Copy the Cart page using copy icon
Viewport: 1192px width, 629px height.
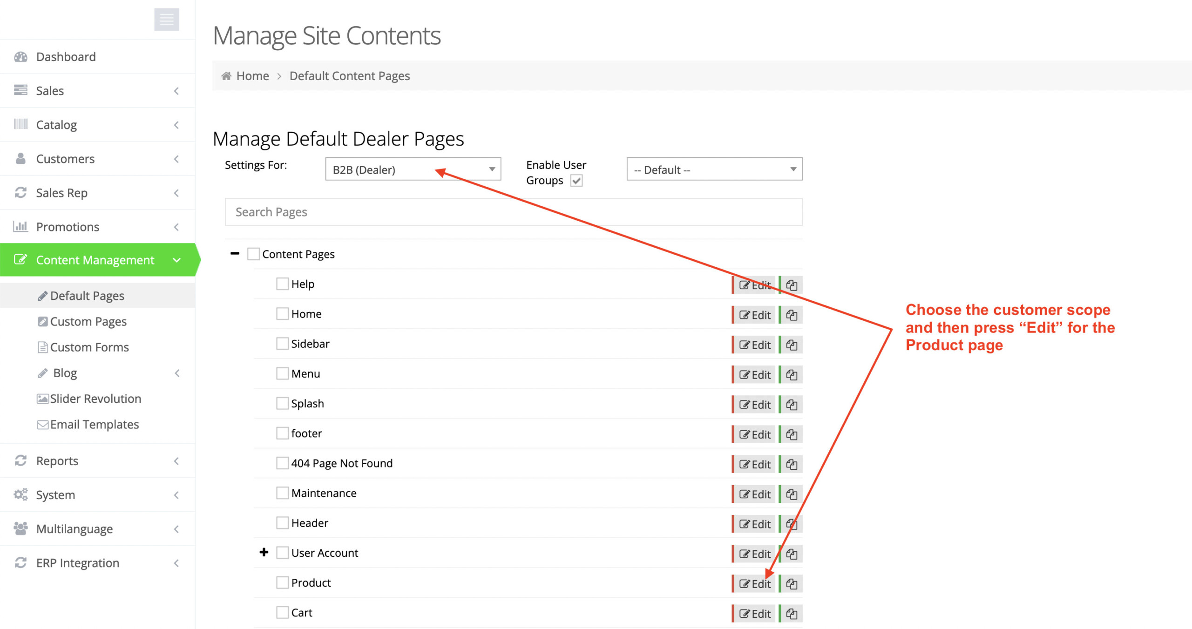tap(791, 614)
